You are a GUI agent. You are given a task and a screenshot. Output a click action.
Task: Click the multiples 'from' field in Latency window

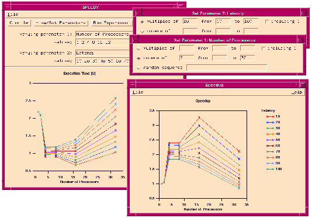pyautogui.click(x=223, y=21)
